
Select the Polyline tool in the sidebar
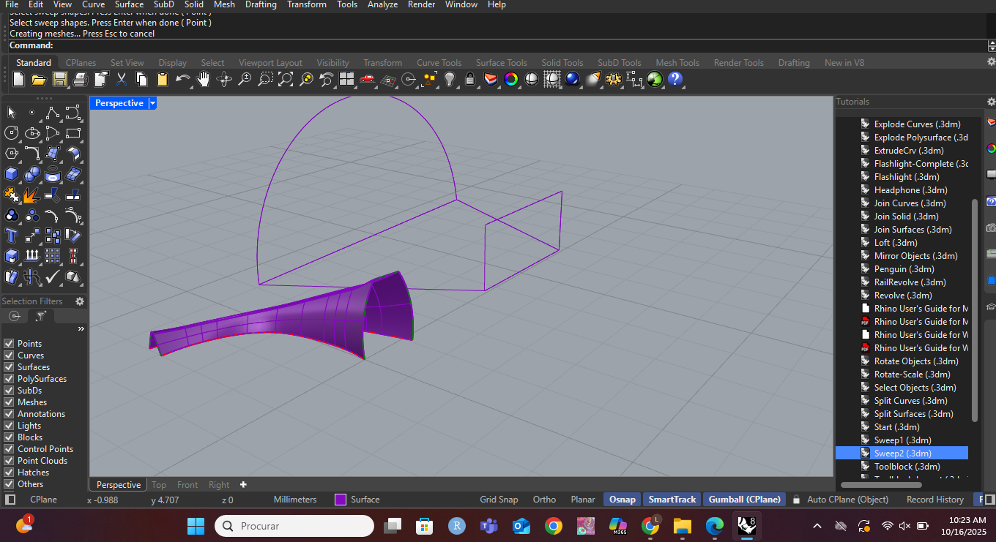pos(53,113)
